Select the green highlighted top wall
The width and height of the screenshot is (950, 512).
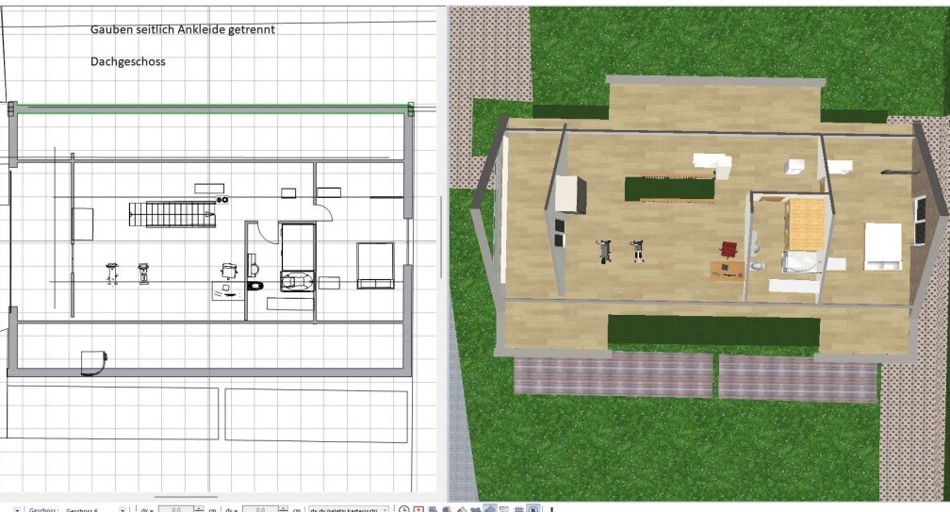click(212, 109)
